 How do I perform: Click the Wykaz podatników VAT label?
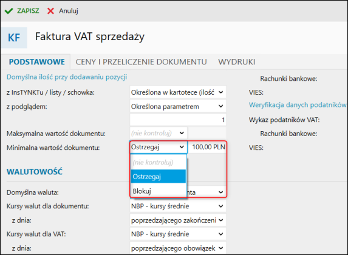(284, 120)
